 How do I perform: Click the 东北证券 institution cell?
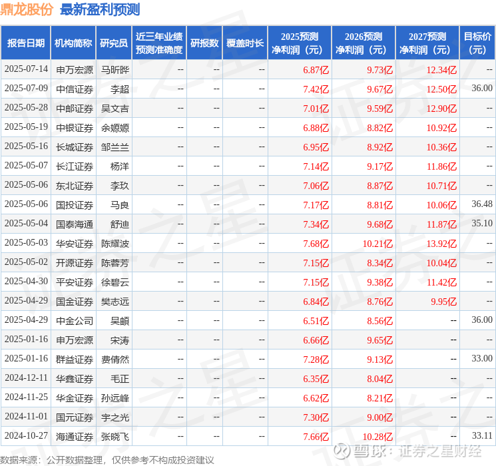click(75, 186)
